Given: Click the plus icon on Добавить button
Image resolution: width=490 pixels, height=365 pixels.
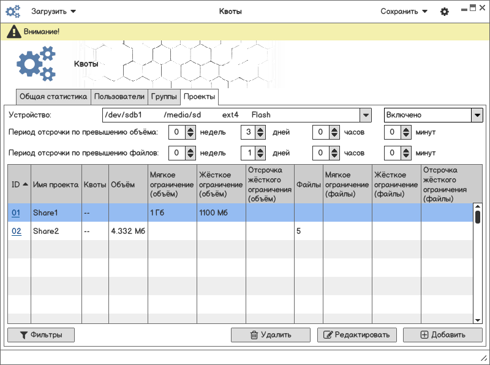Looking at the screenshot, I should click(x=424, y=335).
